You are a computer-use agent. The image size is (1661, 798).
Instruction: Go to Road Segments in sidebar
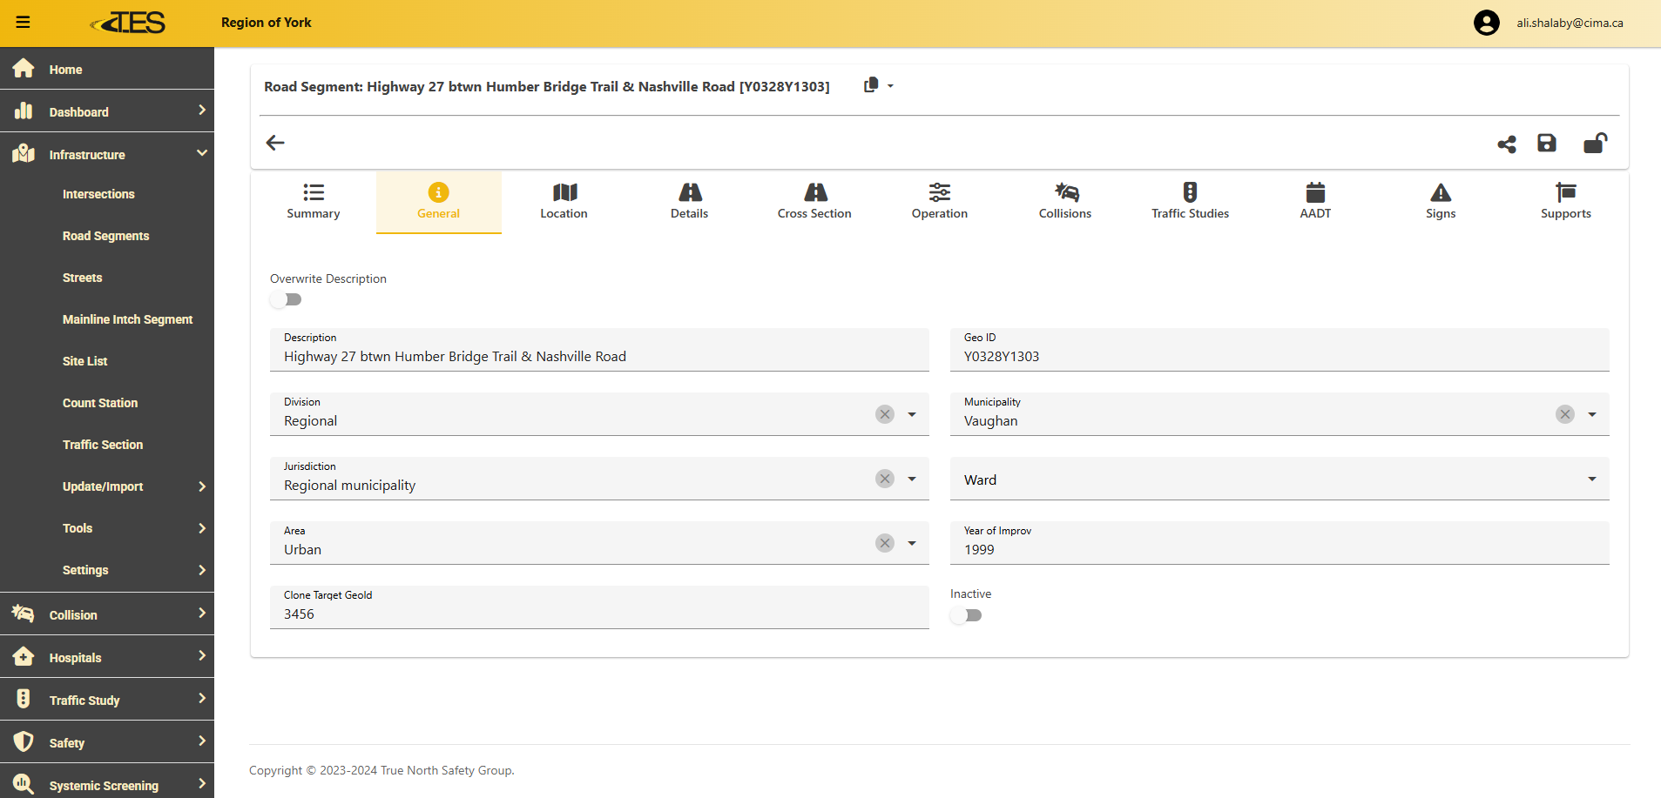click(x=105, y=236)
